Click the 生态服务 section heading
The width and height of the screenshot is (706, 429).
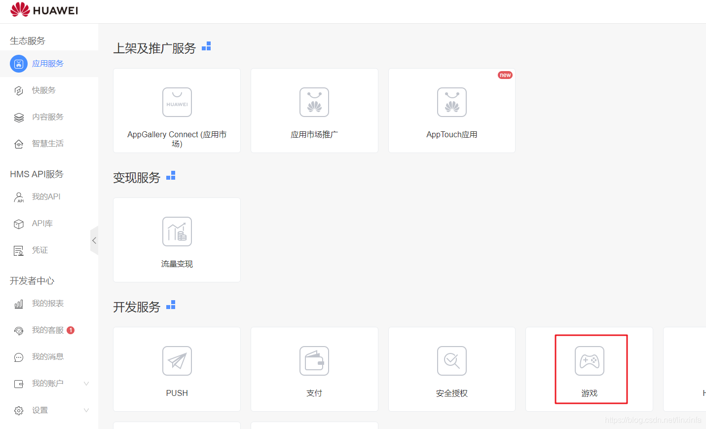pyautogui.click(x=28, y=41)
